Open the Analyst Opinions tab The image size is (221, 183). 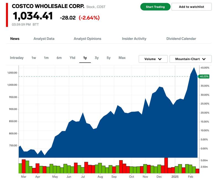[x=87, y=39]
